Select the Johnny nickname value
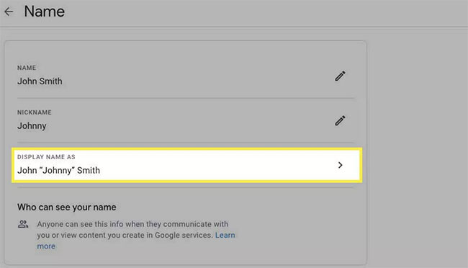The height and width of the screenshot is (268, 468). click(x=32, y=126)
